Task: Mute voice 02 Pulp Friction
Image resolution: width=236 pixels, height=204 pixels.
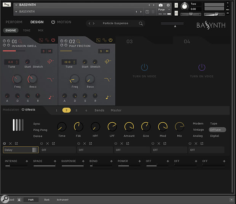Action: coord(107,51)
